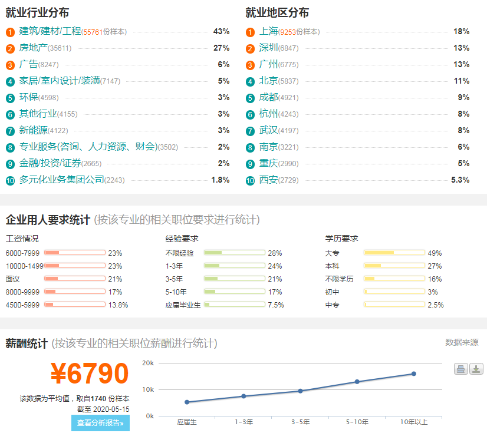Open the 广告 industry link
The height and width of the screenshot is (433, 487).
point(28,64)
